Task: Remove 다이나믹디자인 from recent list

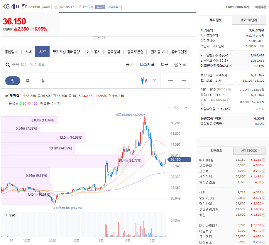Action: coord(264,225)
